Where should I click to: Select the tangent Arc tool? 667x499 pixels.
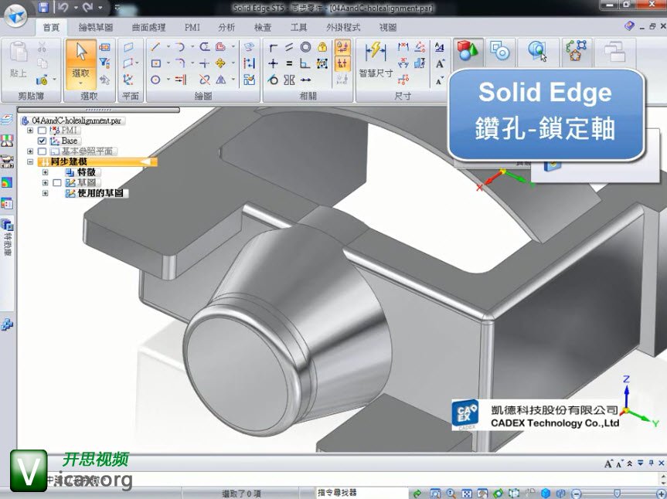click(180, 47)
